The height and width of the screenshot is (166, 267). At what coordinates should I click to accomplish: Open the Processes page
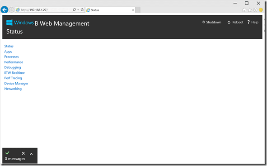coord(11,57)
